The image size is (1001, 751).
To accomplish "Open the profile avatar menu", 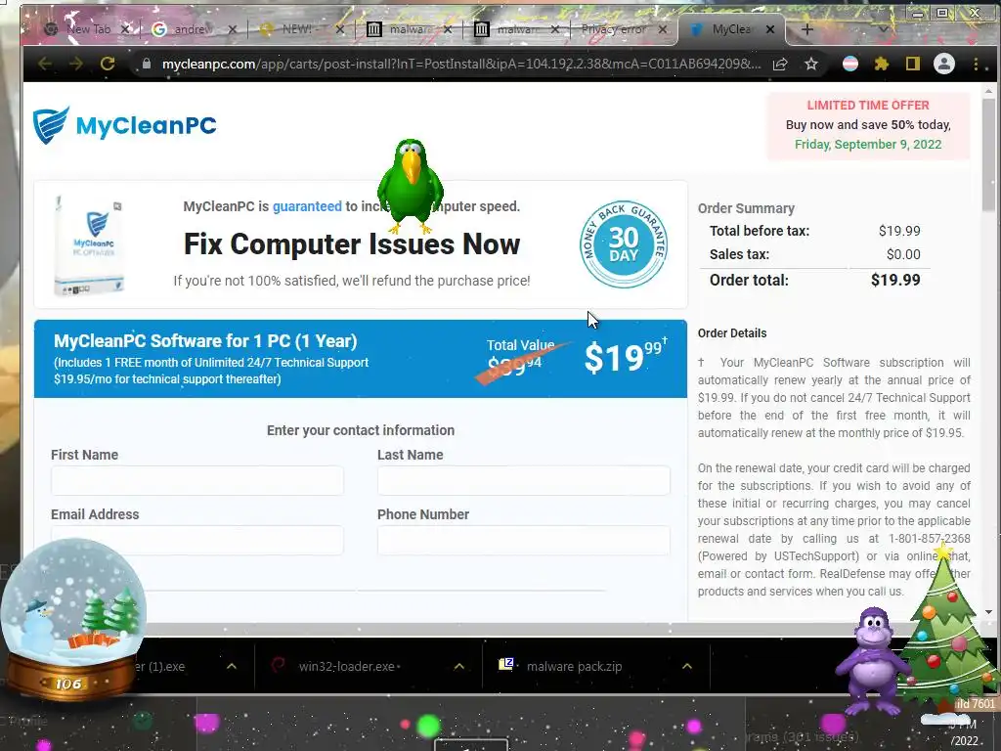I will point(944,64).
